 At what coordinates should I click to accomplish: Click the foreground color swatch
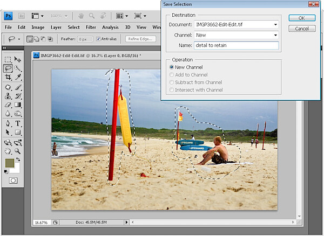[10, 163]
